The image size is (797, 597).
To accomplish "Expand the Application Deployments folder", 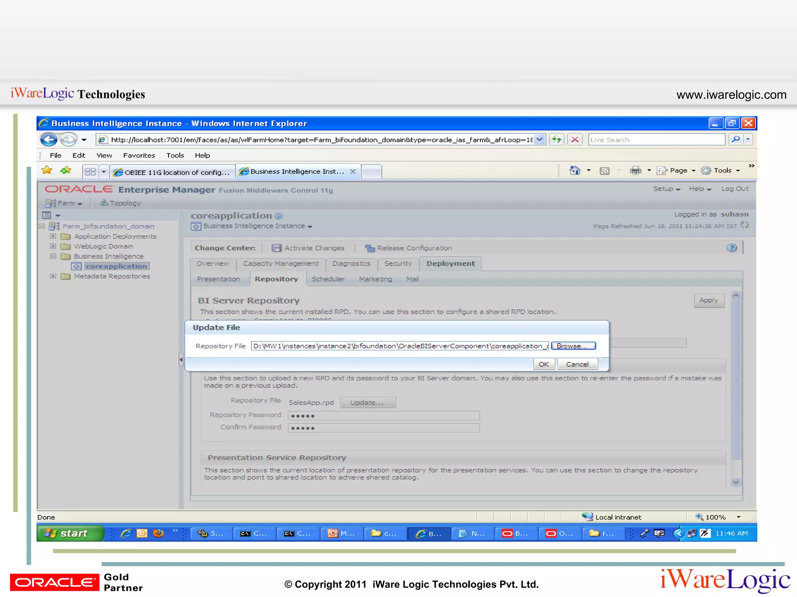I will tap(53, 236).
